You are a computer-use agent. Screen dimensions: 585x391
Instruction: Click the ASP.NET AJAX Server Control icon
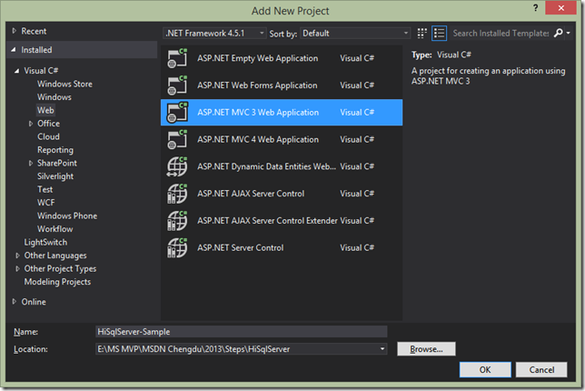177,194
